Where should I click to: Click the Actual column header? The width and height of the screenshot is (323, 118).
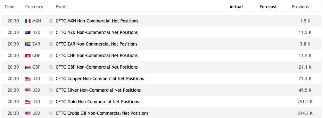(x=236, y=7)
